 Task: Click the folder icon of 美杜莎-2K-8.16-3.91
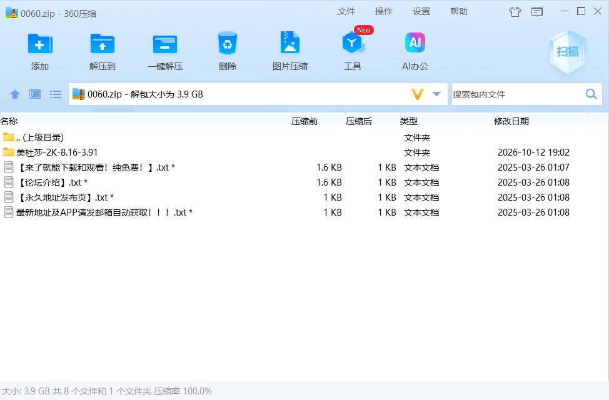[9, 152]
